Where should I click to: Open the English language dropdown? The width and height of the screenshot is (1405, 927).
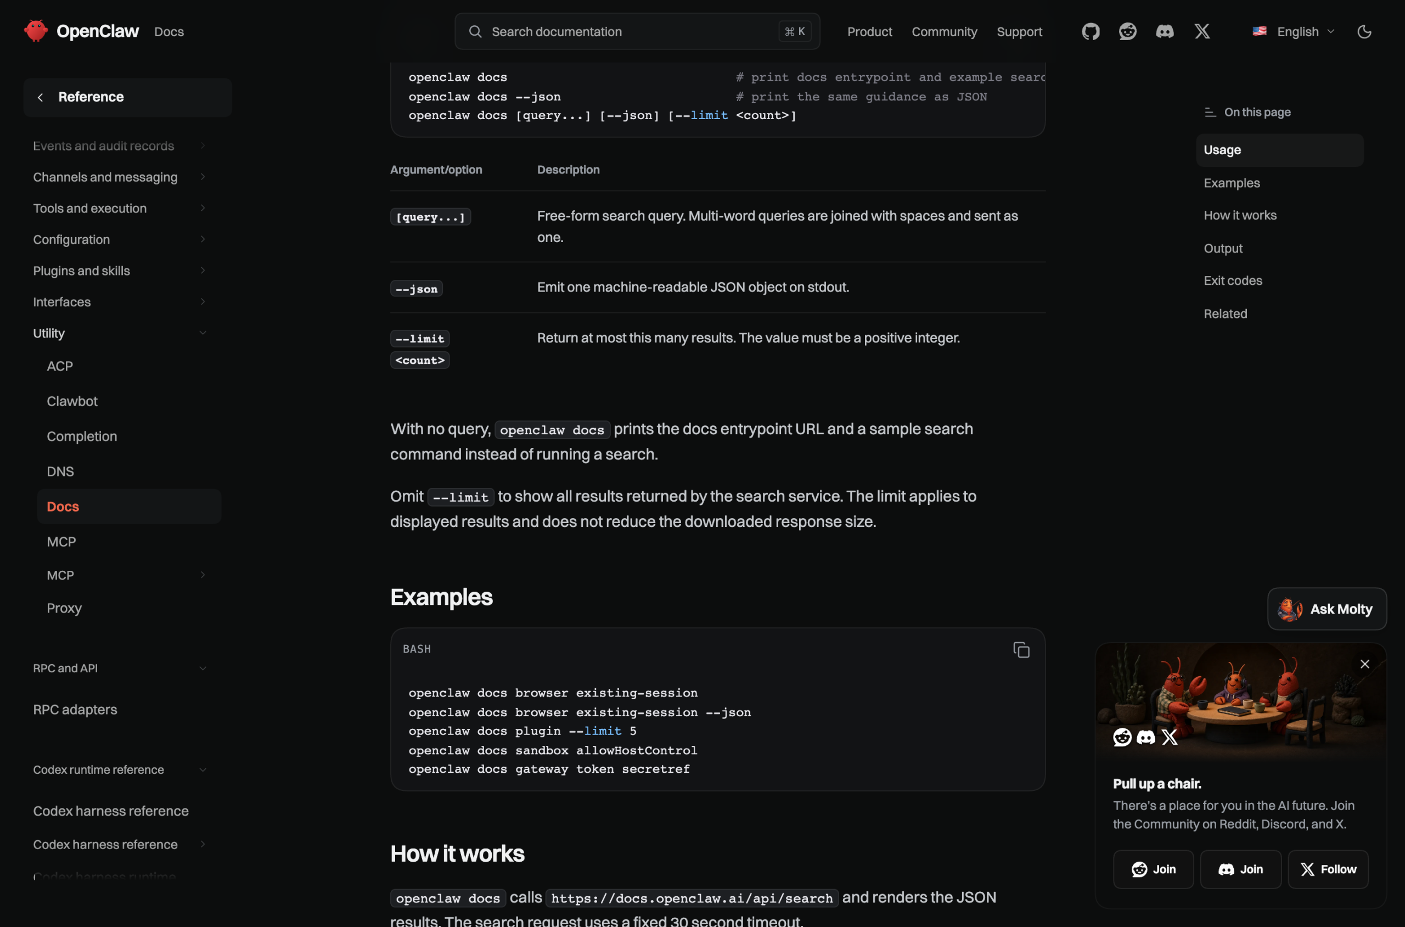pos(1293,31)
